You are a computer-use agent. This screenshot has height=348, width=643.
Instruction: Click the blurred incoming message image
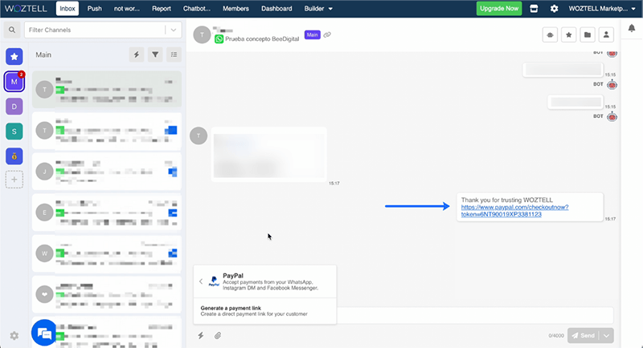268,155
